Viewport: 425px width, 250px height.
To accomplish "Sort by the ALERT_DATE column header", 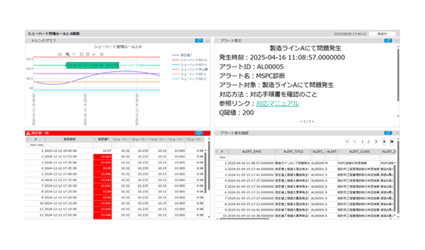I will coord(253,152).
